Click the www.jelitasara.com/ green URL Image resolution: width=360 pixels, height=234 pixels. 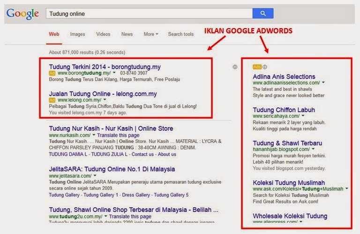(70, 176)
